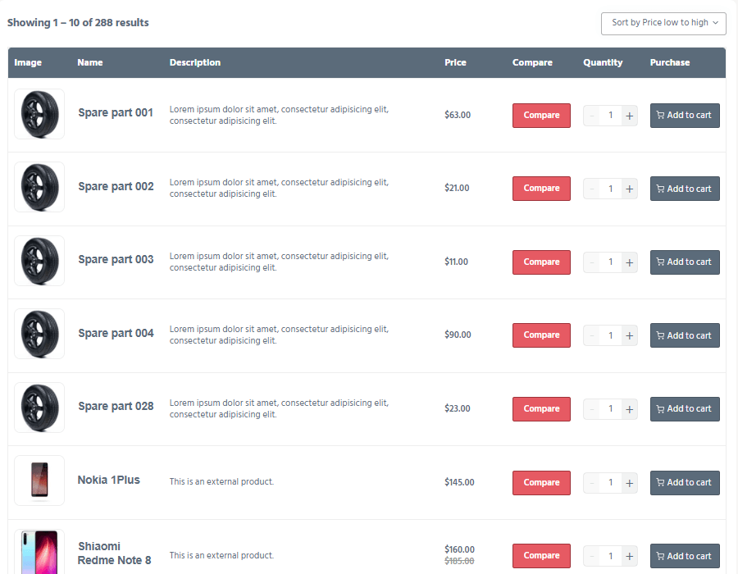Viewport: 738px width, 574px height.
Task: Click quantity field for Spare part 003
Action: 610,262
